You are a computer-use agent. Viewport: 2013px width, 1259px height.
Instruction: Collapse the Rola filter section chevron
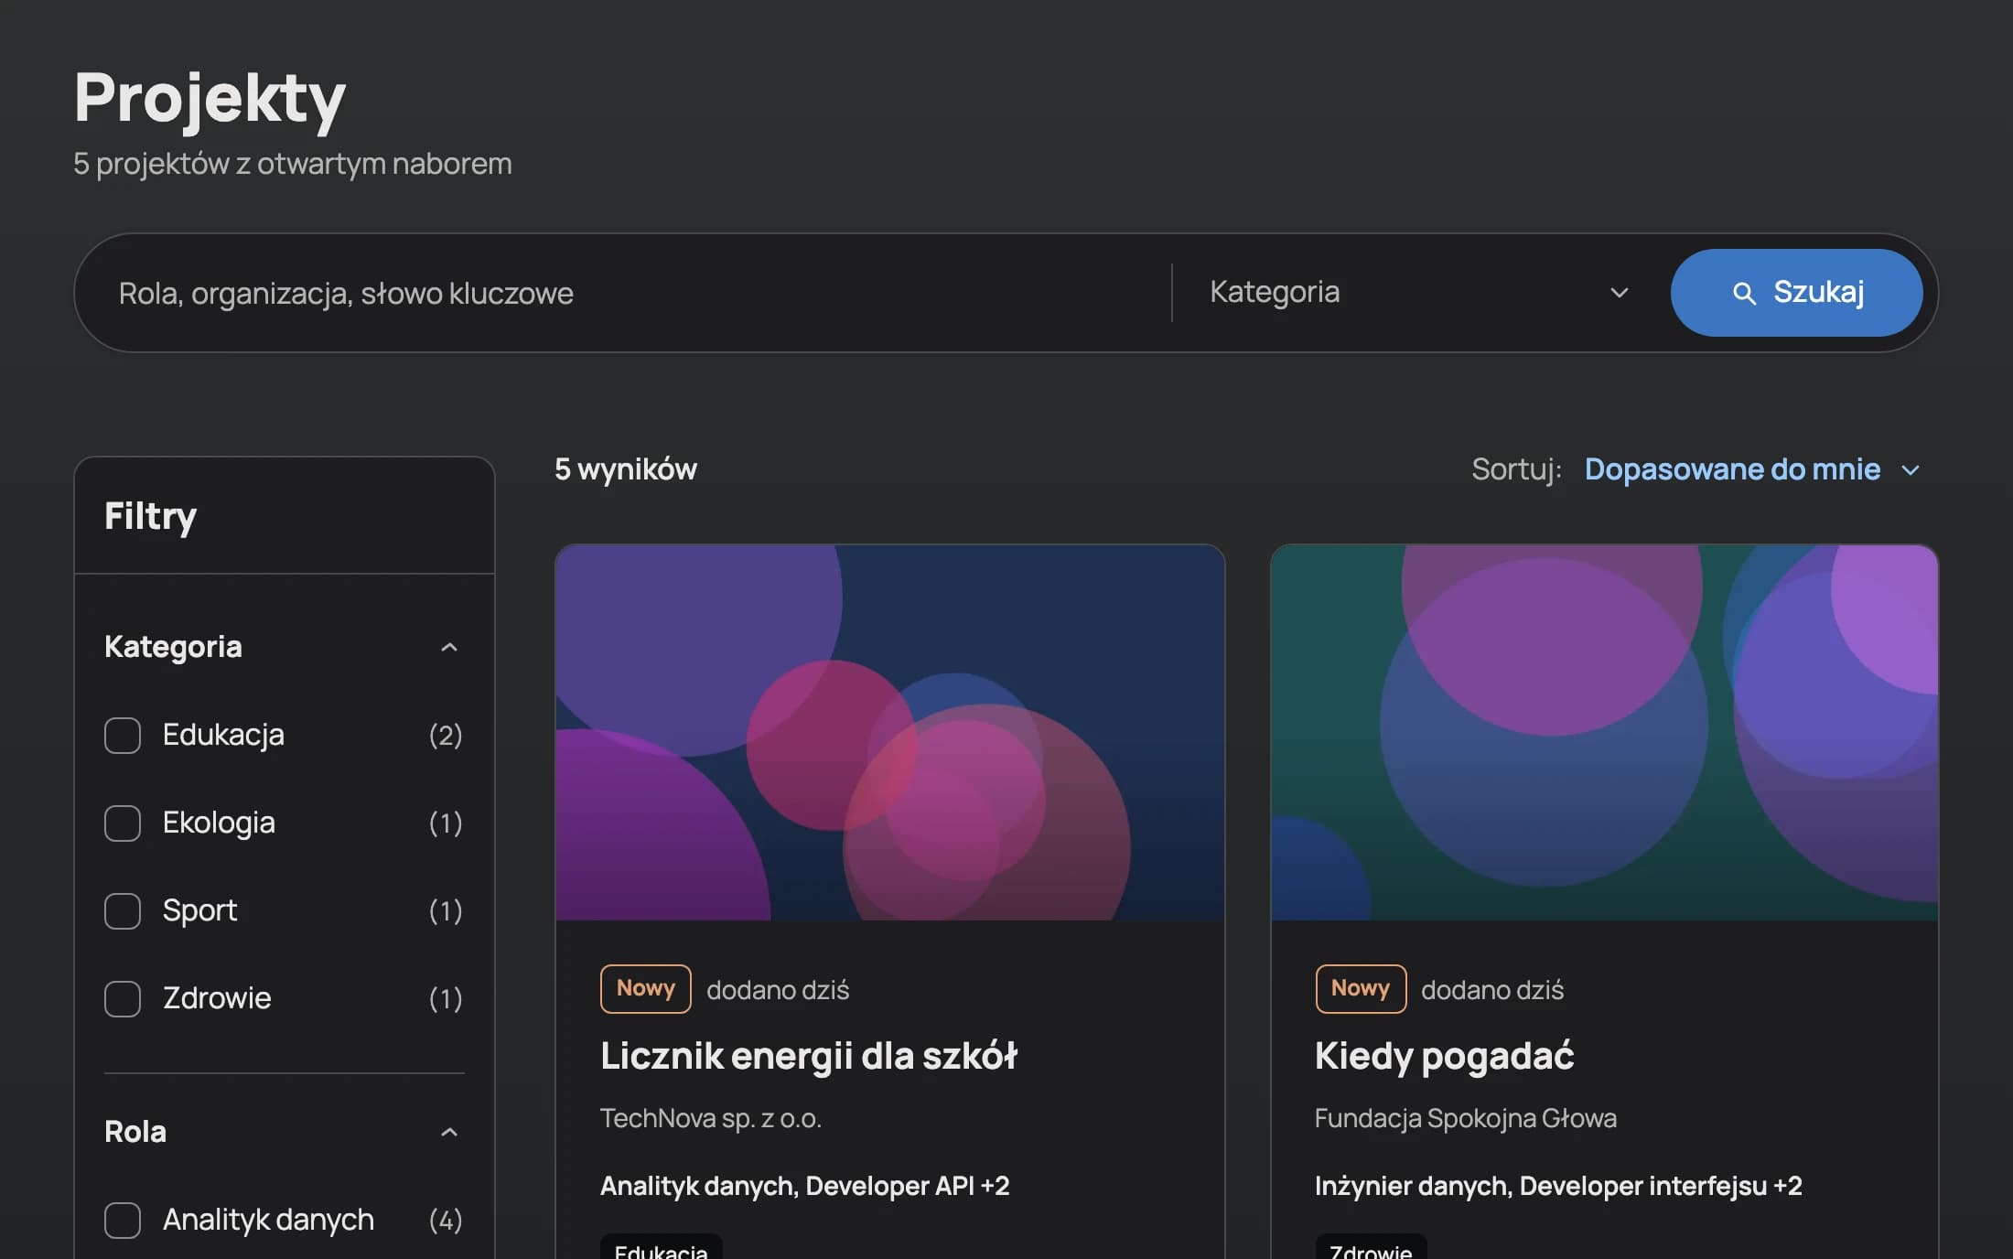(448, 1132)
